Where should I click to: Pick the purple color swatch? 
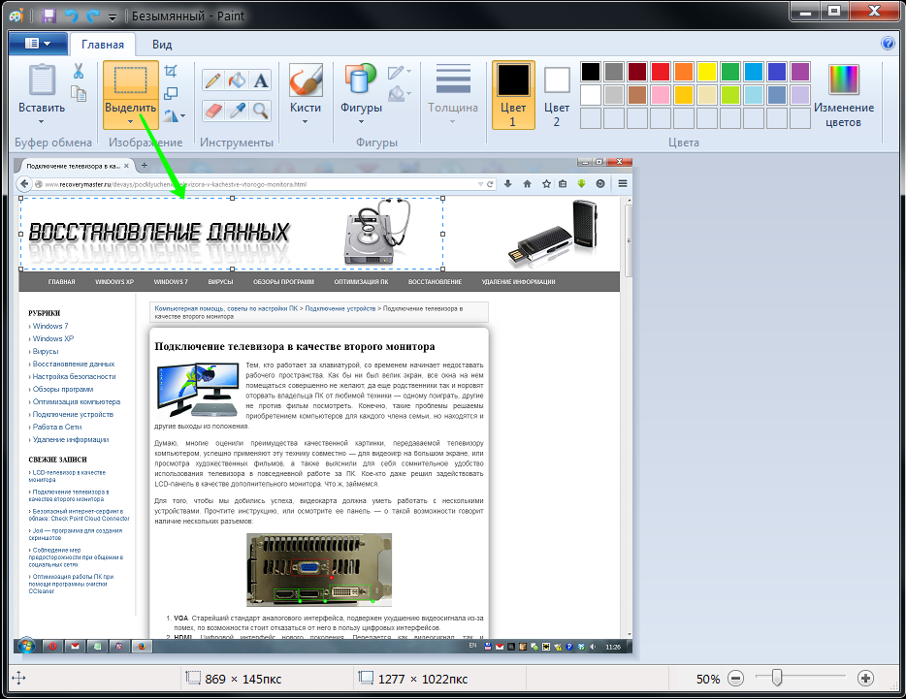(x=799, y=72)
